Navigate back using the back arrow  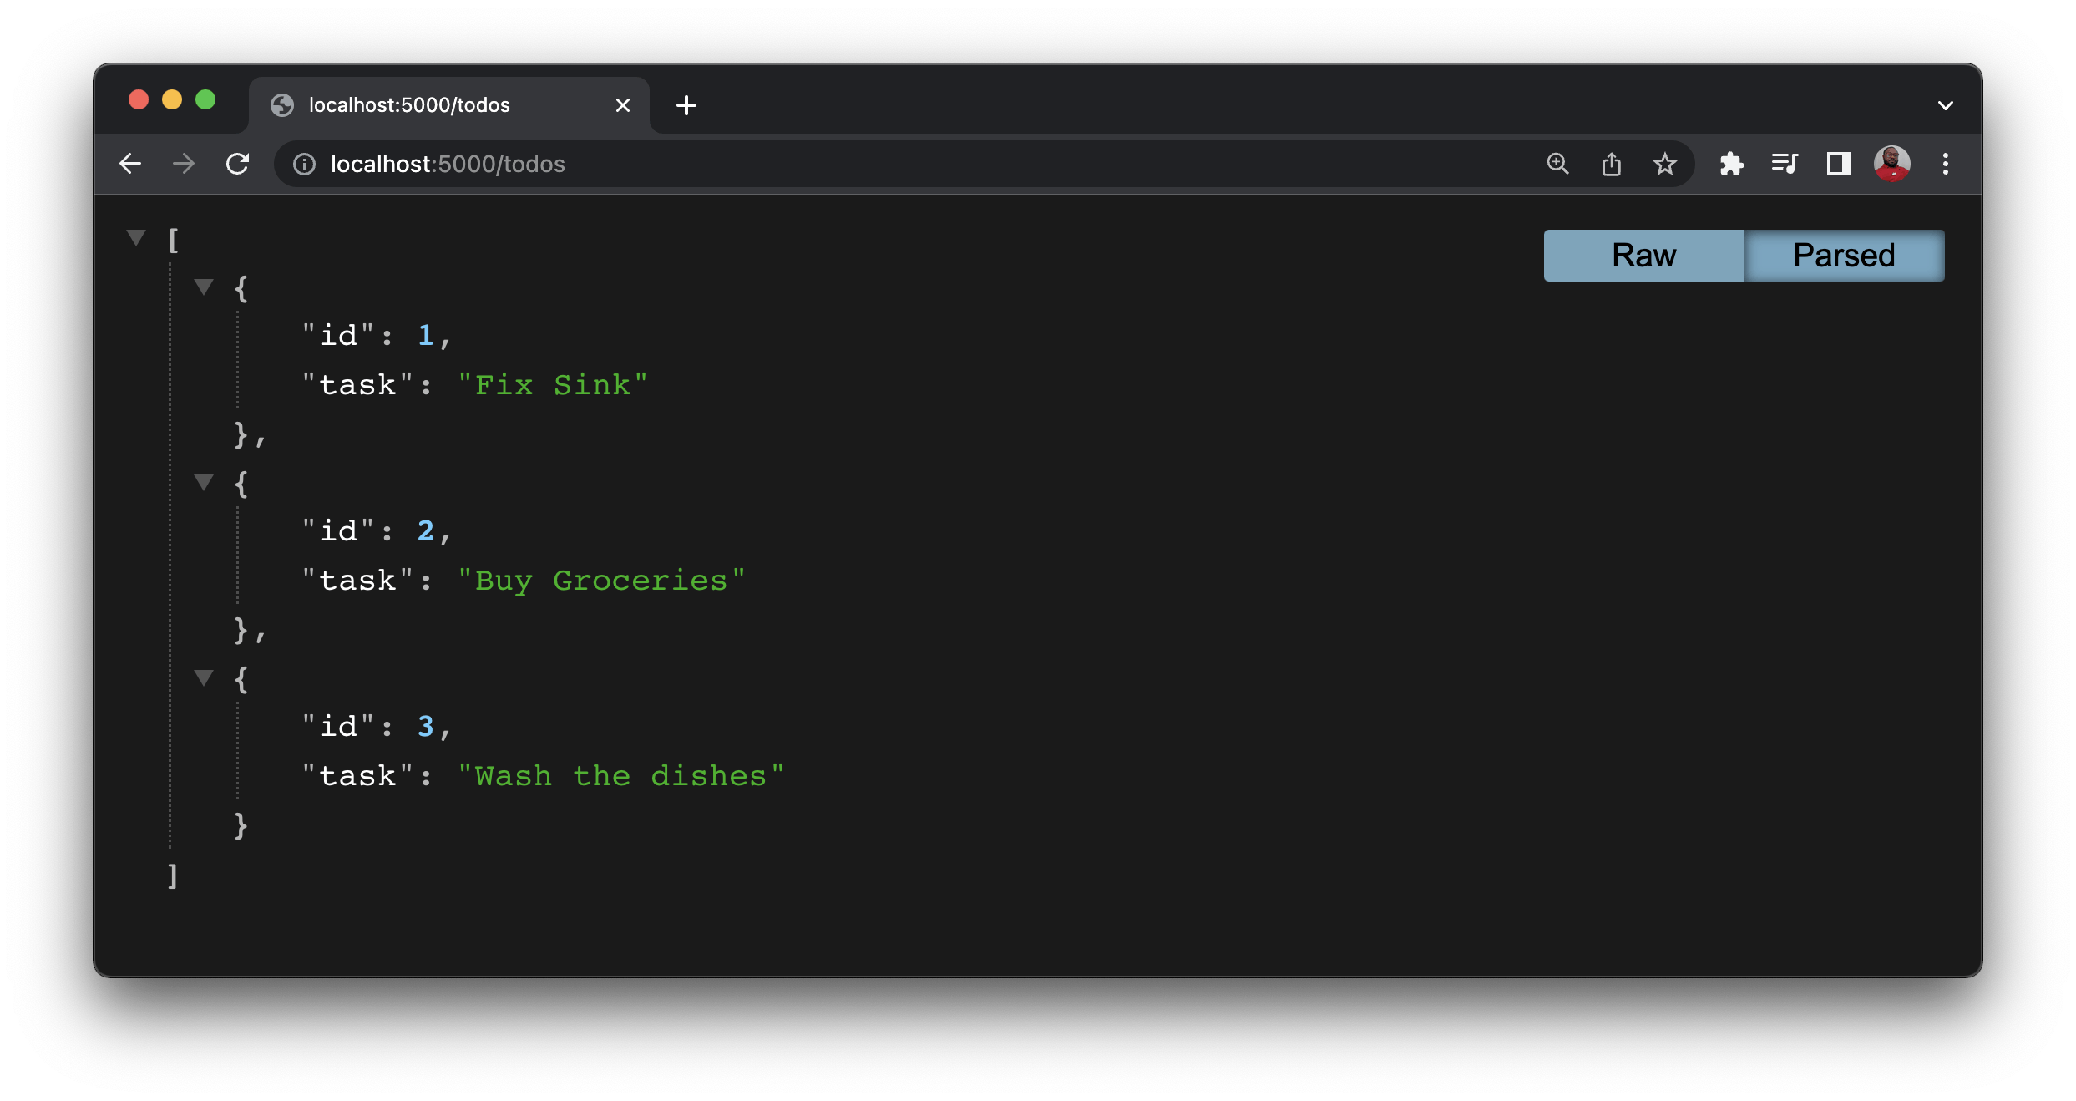coord(130,164)
